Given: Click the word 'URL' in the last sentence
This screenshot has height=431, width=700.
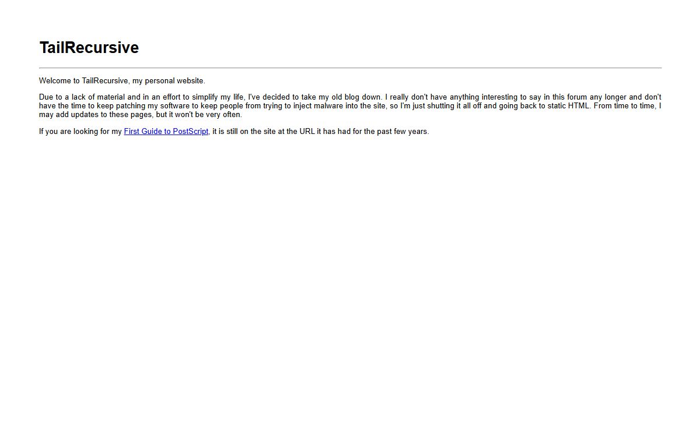Looking at the screenshot, I should tap(307, 131).
